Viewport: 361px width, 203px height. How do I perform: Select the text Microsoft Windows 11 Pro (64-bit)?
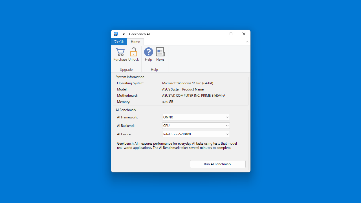[x=188, y=83]
